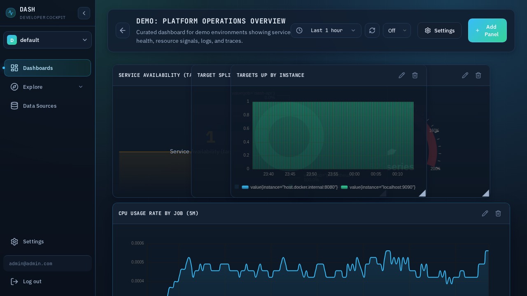The image size is (527, 296).
Task: Refresh the dashboard with the refresh icon
Action: click(x=372, y=30)
